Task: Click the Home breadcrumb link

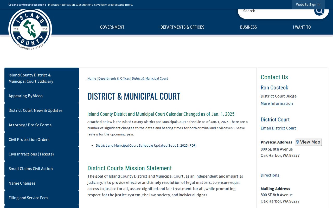Action: [92, 78]
